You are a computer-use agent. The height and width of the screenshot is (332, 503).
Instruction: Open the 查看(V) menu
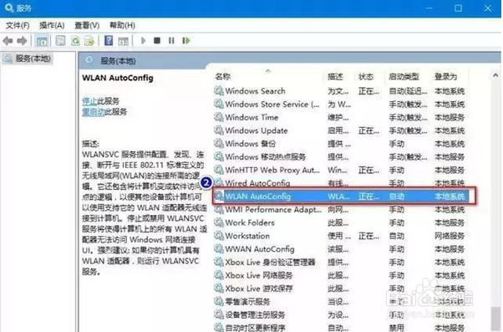(x=87, y=25)
